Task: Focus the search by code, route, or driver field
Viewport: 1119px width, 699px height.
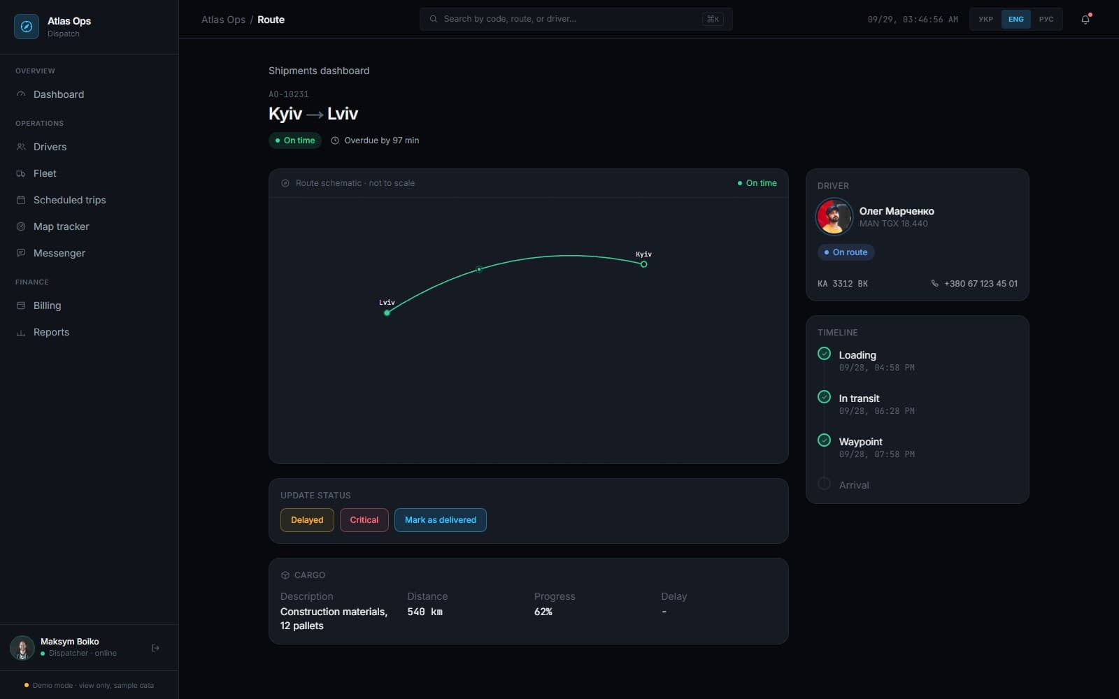Action: pyautogui.click(x=576, y=19)
